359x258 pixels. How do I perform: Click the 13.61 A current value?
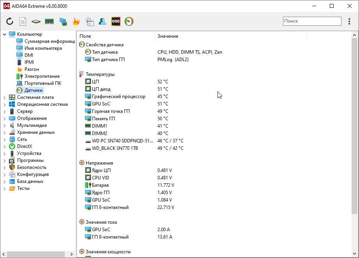click(x=164, y=237)
